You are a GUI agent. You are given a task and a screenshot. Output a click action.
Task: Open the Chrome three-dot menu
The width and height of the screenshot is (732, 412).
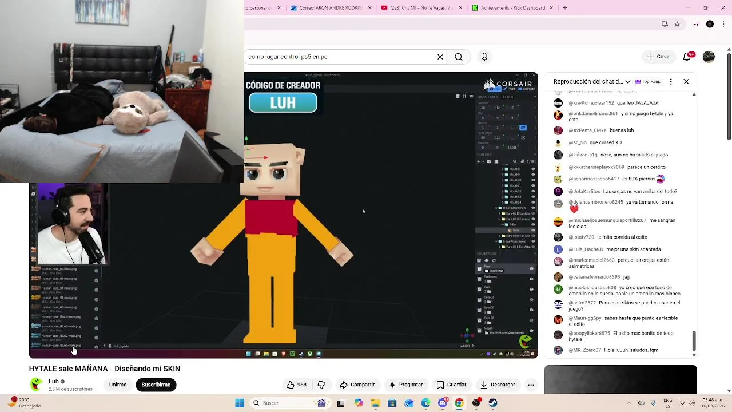pos(723,24)
